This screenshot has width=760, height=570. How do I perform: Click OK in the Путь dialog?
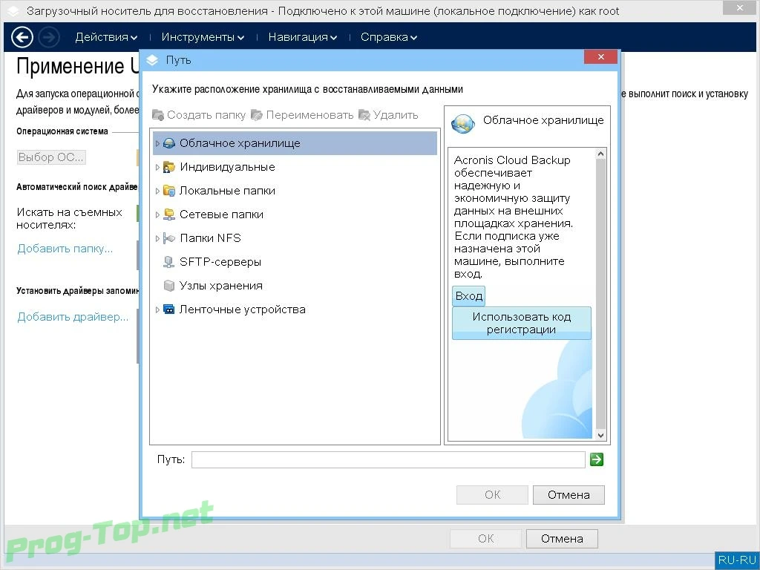coord(493,495)
